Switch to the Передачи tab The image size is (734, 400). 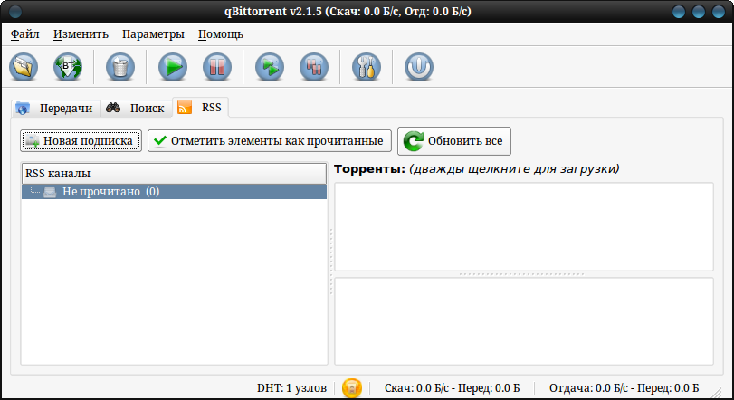coord(56,108)
